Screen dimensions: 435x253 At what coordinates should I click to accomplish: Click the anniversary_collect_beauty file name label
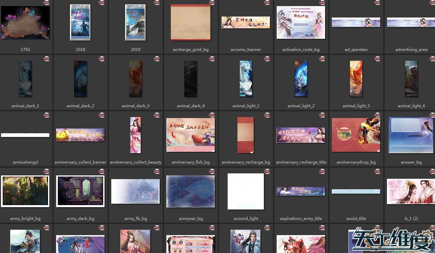pos(136,162)
